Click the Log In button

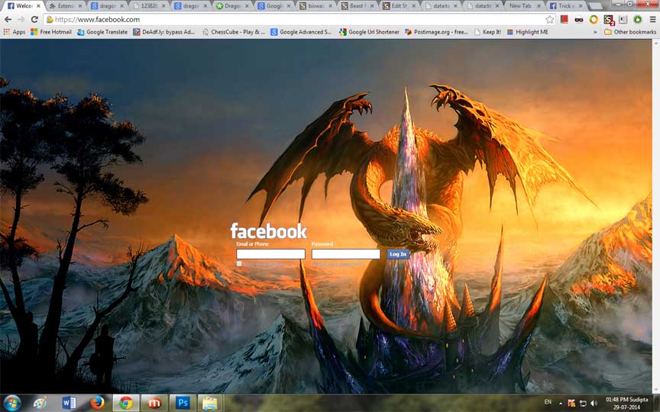pos(398,254)
